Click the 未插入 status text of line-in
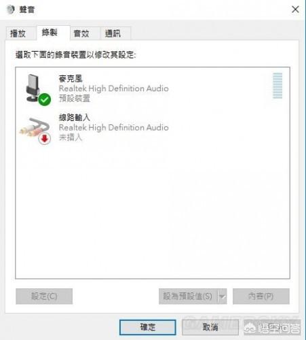 pos(71,137)
